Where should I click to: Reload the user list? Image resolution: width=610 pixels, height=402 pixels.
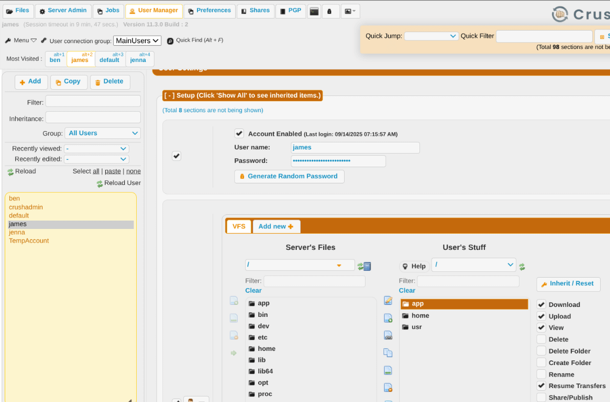[x=21, y=171]
